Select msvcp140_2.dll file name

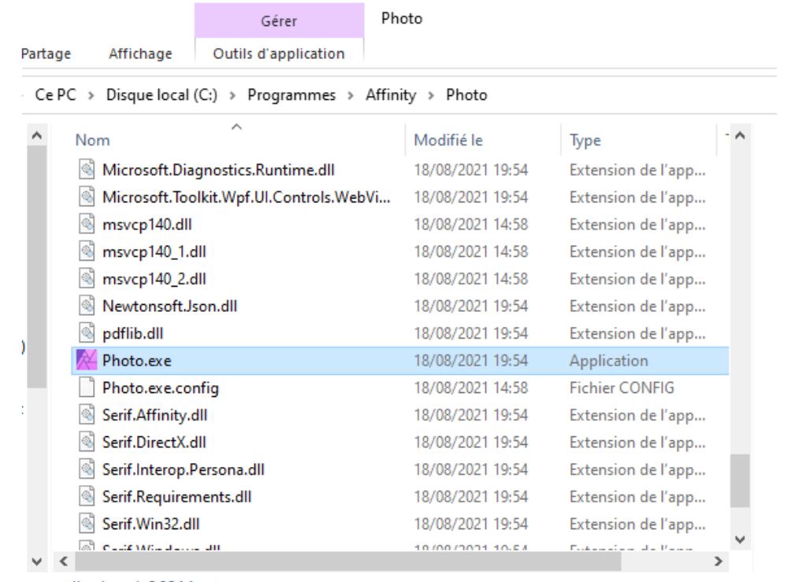tap(154, 279)
